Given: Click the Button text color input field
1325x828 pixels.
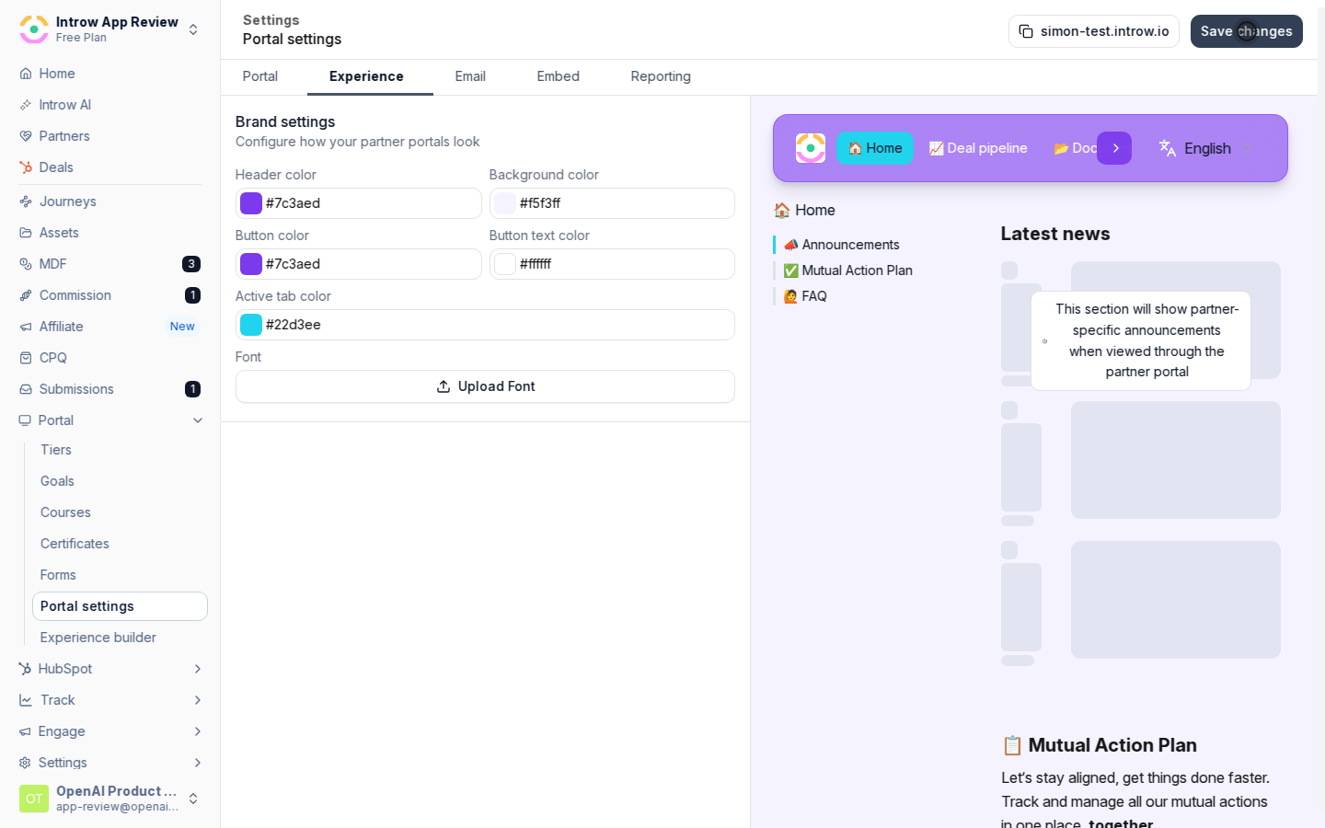Looking at the screenshot, I should (x=612, y=264).
